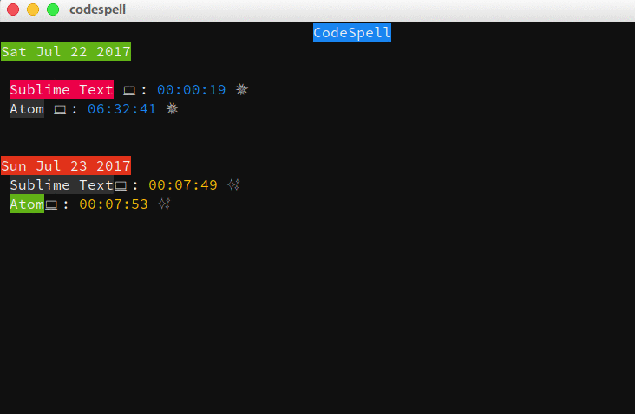The width and height of the screenshot is (635, 414).
Task: Click the yellow 00:07:53 time value
Action: (x=113, y=204)
